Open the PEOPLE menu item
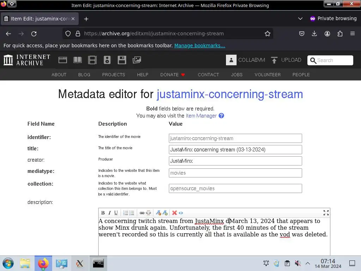The height and width of the screenshot is (271, 361). (x=301, y=75)
